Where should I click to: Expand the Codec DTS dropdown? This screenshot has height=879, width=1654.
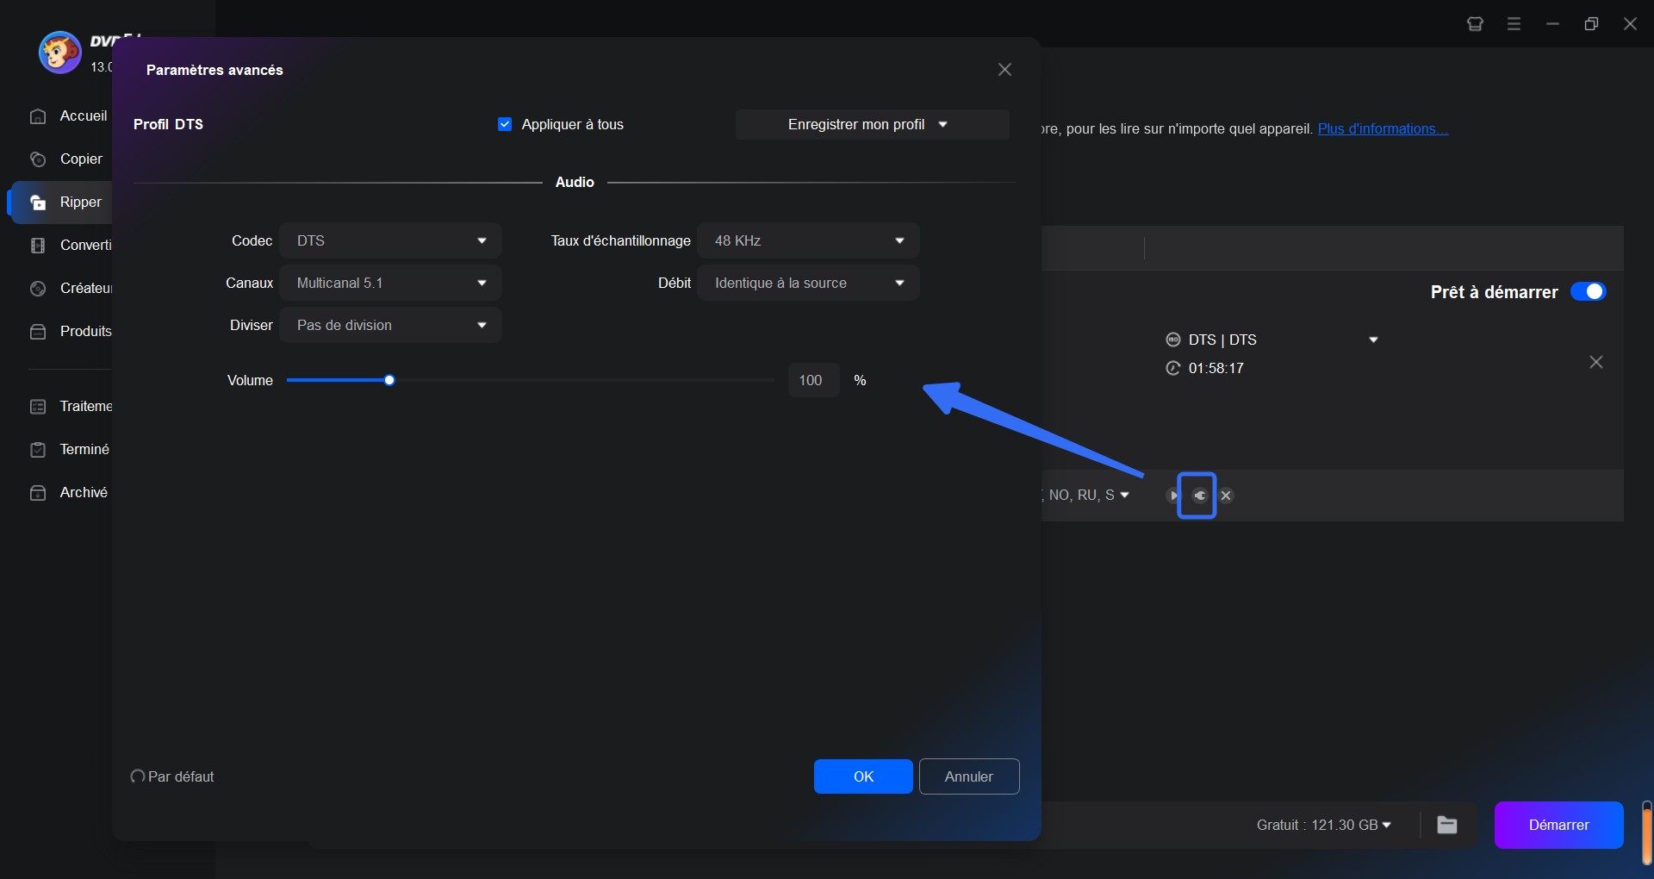390,240
